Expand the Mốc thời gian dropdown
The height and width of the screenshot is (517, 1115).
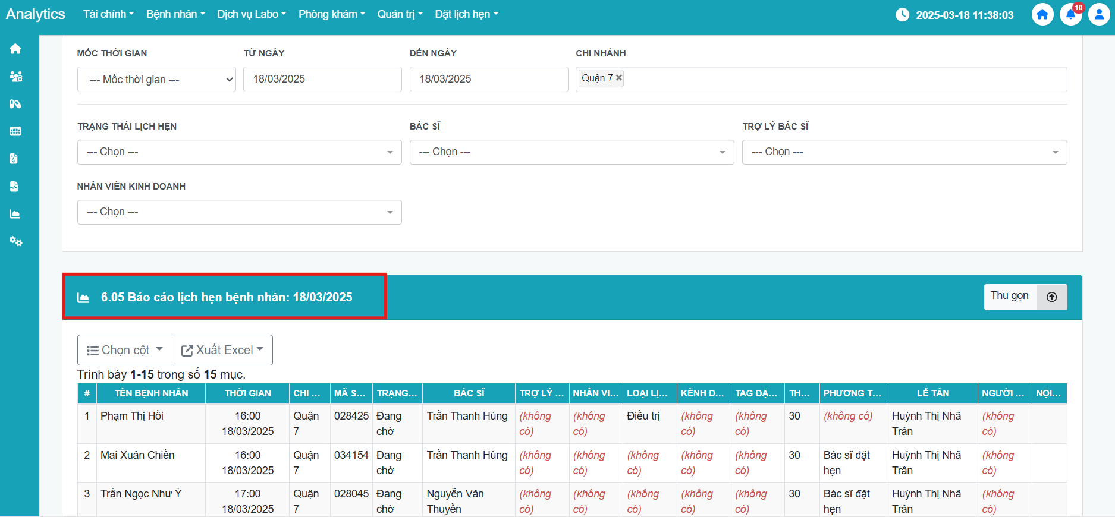156,80
